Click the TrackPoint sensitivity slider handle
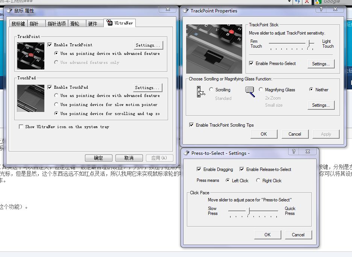 point(310,44)
